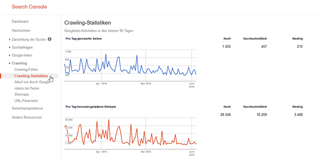The image size is (318, 160).
Task: Click the low value 215
Action: (x=300, y=47)
